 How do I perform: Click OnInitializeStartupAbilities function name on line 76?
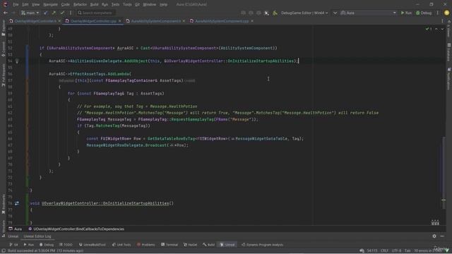[136, 203]
